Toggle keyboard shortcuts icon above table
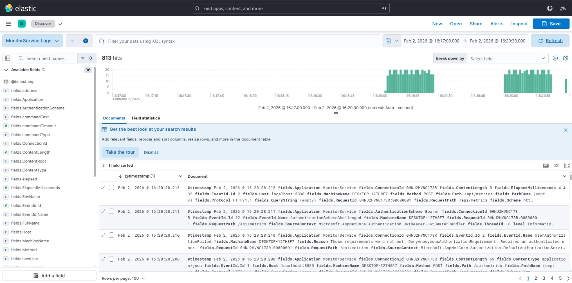 click(x=546, y=165)
